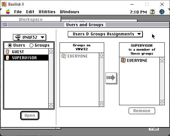
Task: Click the GUEST user face icon
Action: [x=8, y=52]
